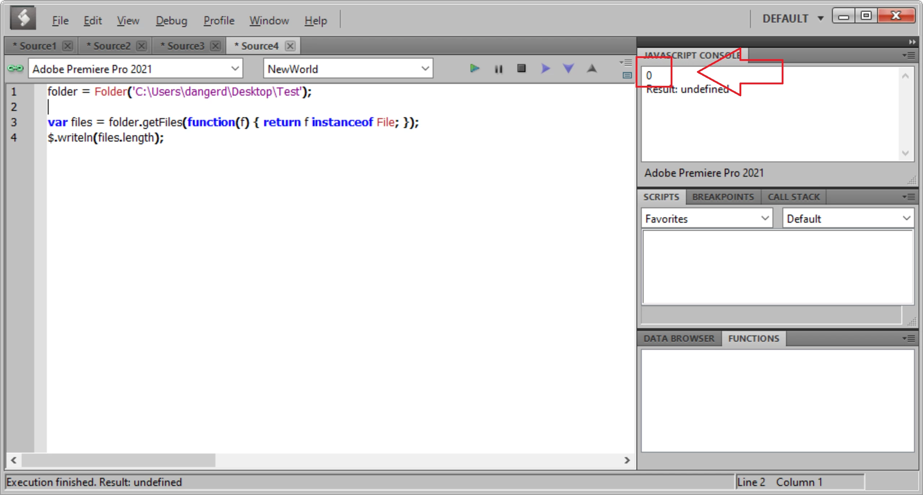
Task: Collapse the right panels with the double-arrow icon
Action: click(x=912, y=42)
